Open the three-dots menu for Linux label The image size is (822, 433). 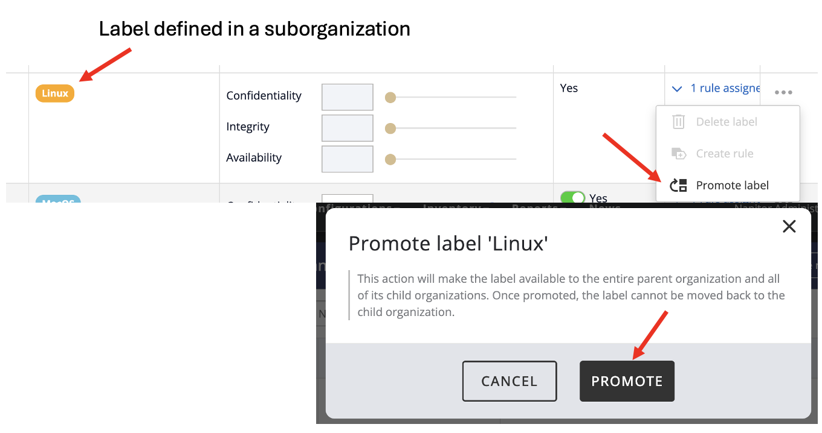click(x=783, y=92)
